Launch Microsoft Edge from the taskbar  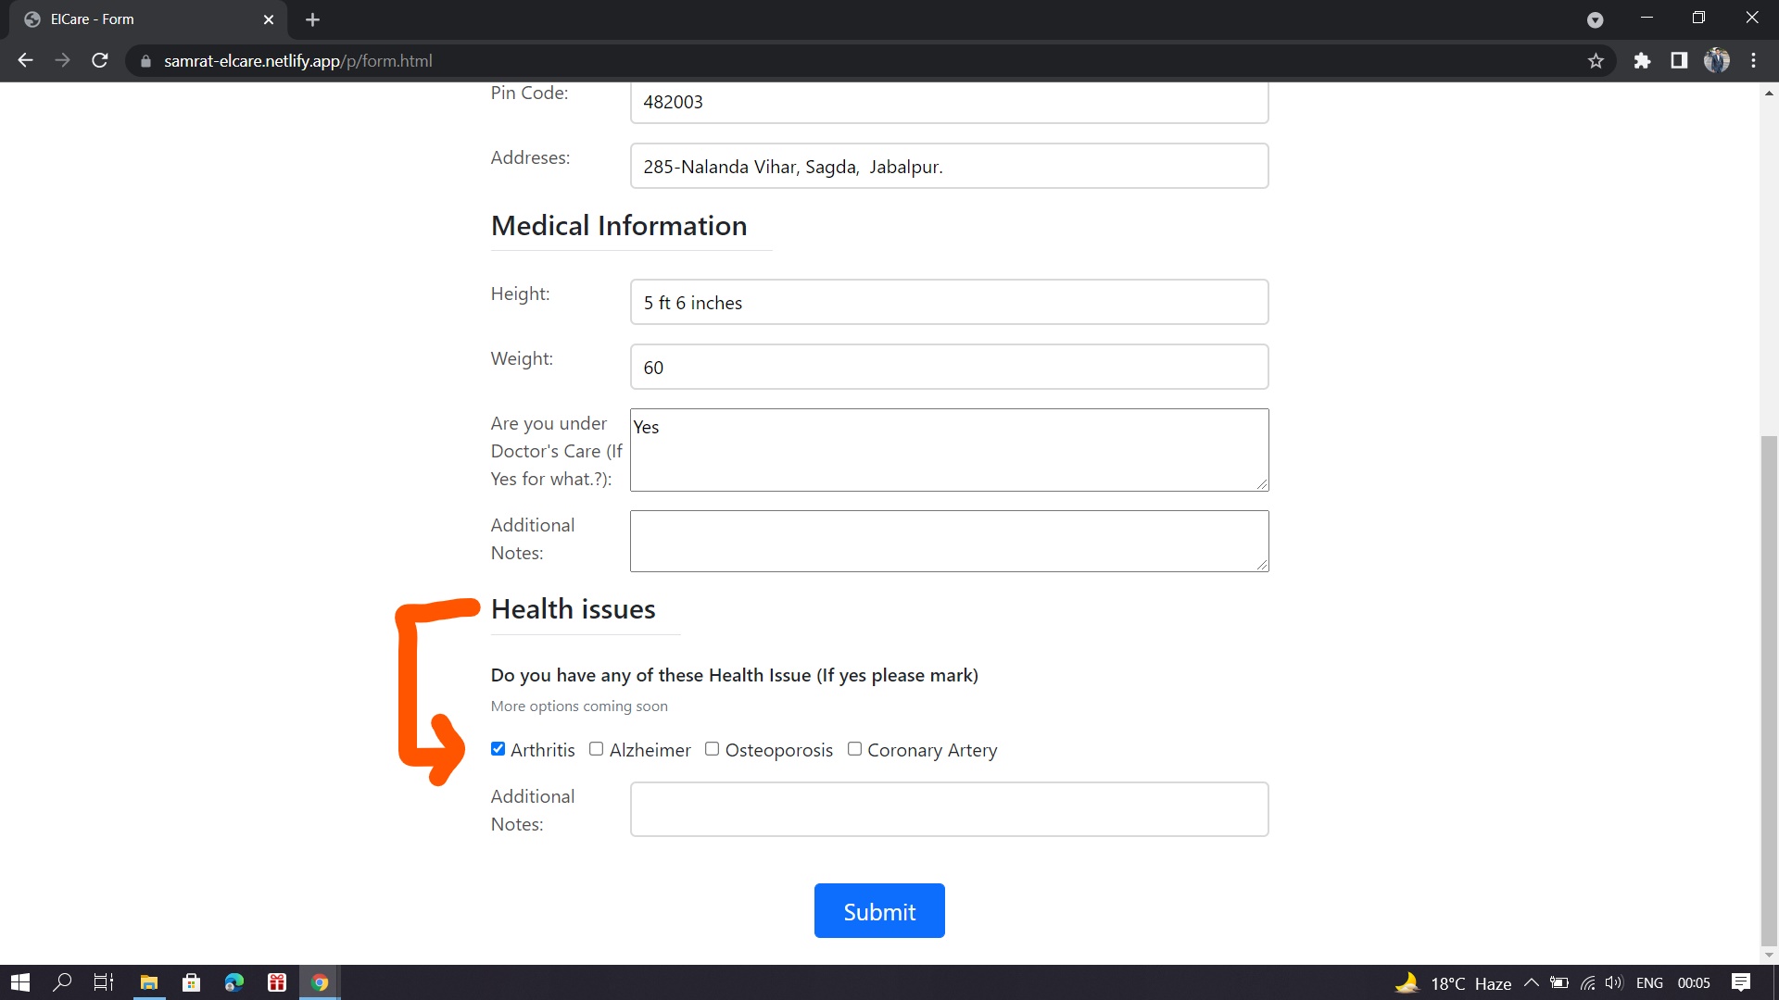(x=233, y=981)
